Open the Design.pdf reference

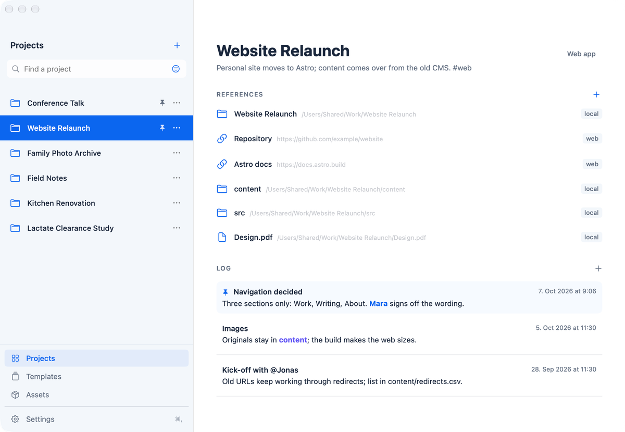(x=409, y=237)
